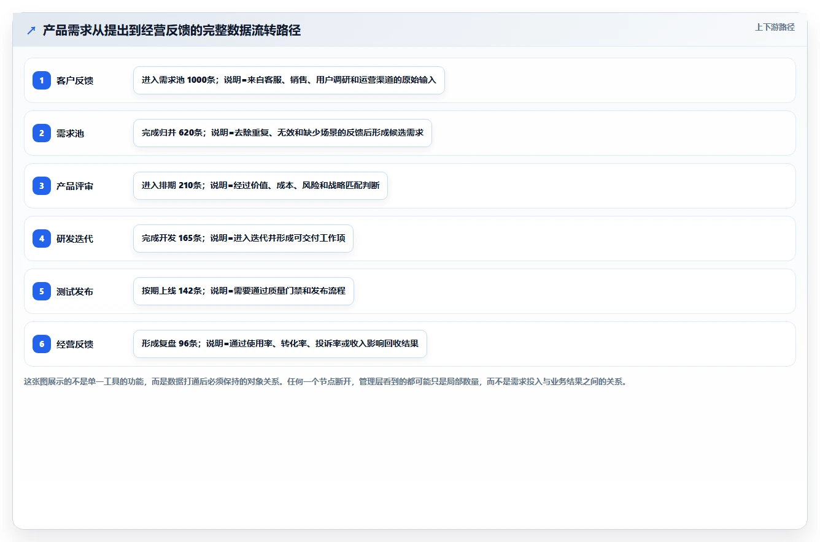Click step badge number 3
This screenshot has width=820, height=542.
[42, 186]
